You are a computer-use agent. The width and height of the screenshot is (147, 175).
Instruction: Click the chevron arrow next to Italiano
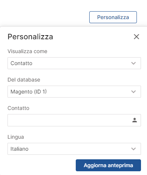point(133,149)
